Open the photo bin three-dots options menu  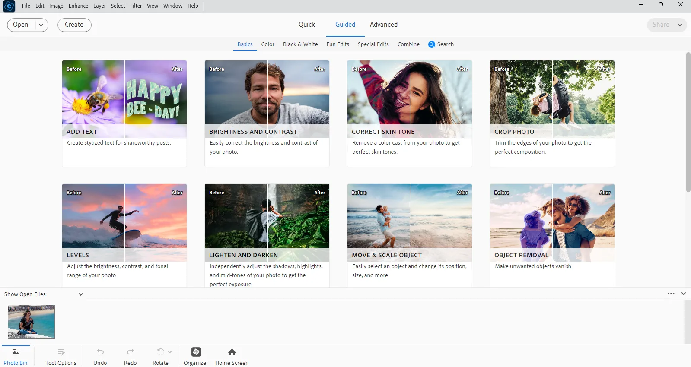click(671, 294)
